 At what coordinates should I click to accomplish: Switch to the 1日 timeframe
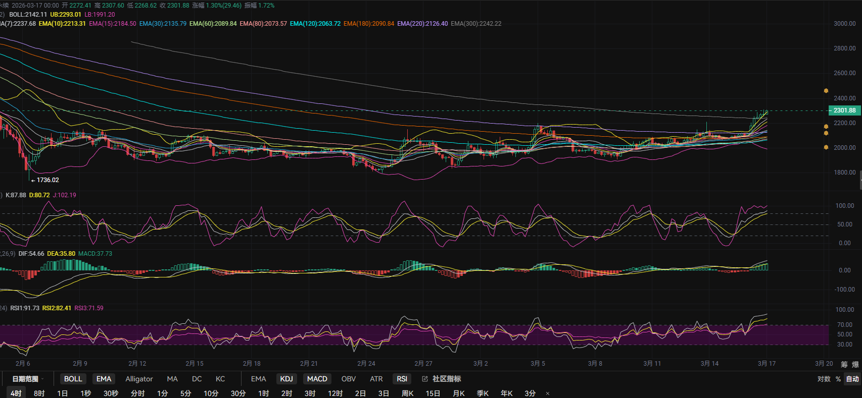pos(62,393)
